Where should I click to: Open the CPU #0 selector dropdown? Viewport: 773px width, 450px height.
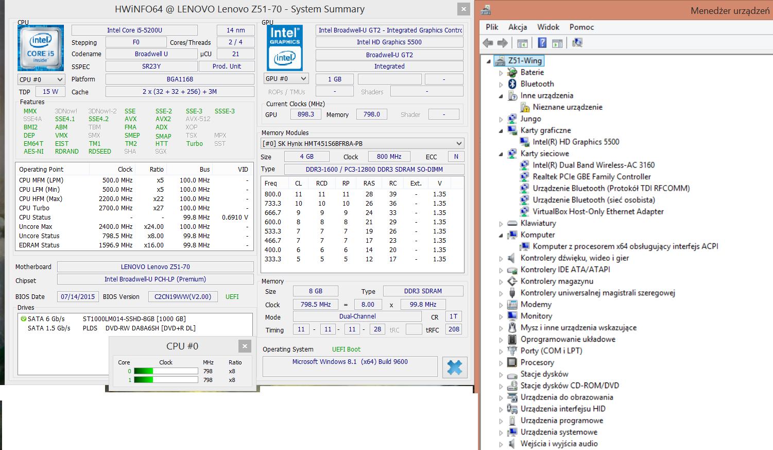point(41,79)
